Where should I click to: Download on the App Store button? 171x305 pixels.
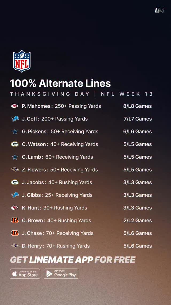25,274
